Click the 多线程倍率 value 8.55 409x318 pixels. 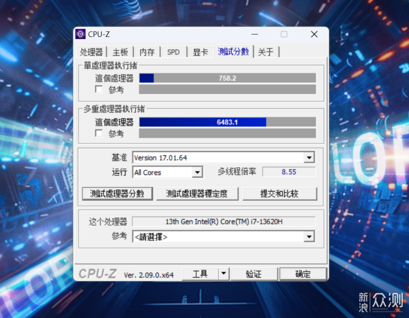click(289, 172)
